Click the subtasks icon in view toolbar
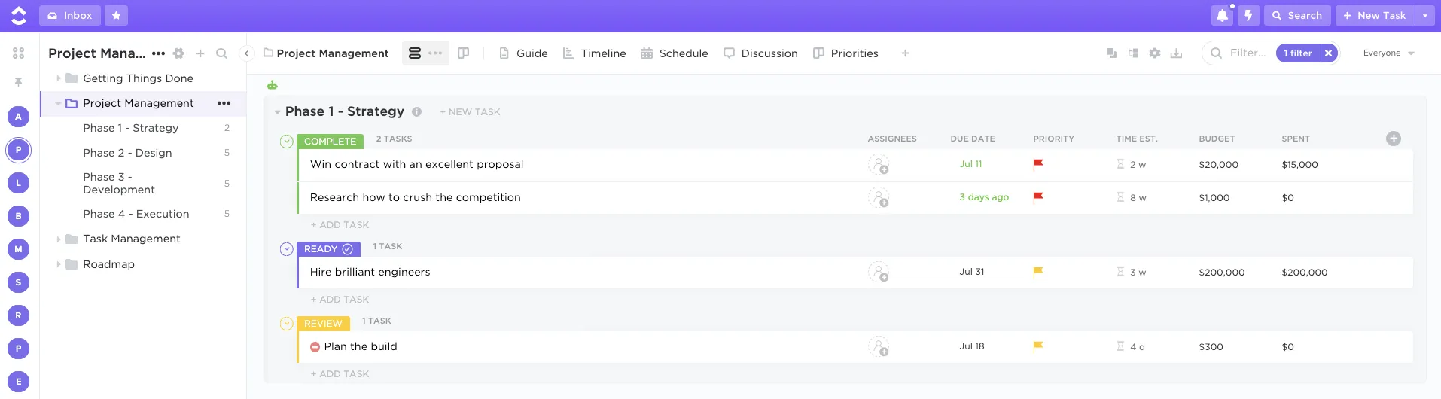The image size is (1441, 399). pyautogui.click(x=1133, y=53)
